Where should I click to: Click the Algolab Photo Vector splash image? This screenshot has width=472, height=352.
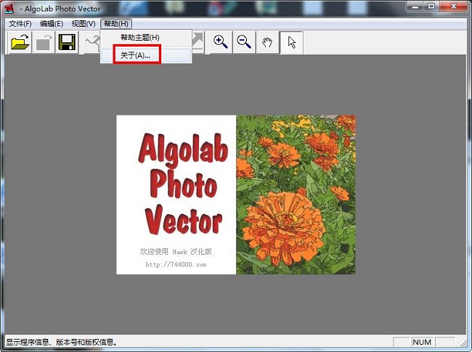236,195
